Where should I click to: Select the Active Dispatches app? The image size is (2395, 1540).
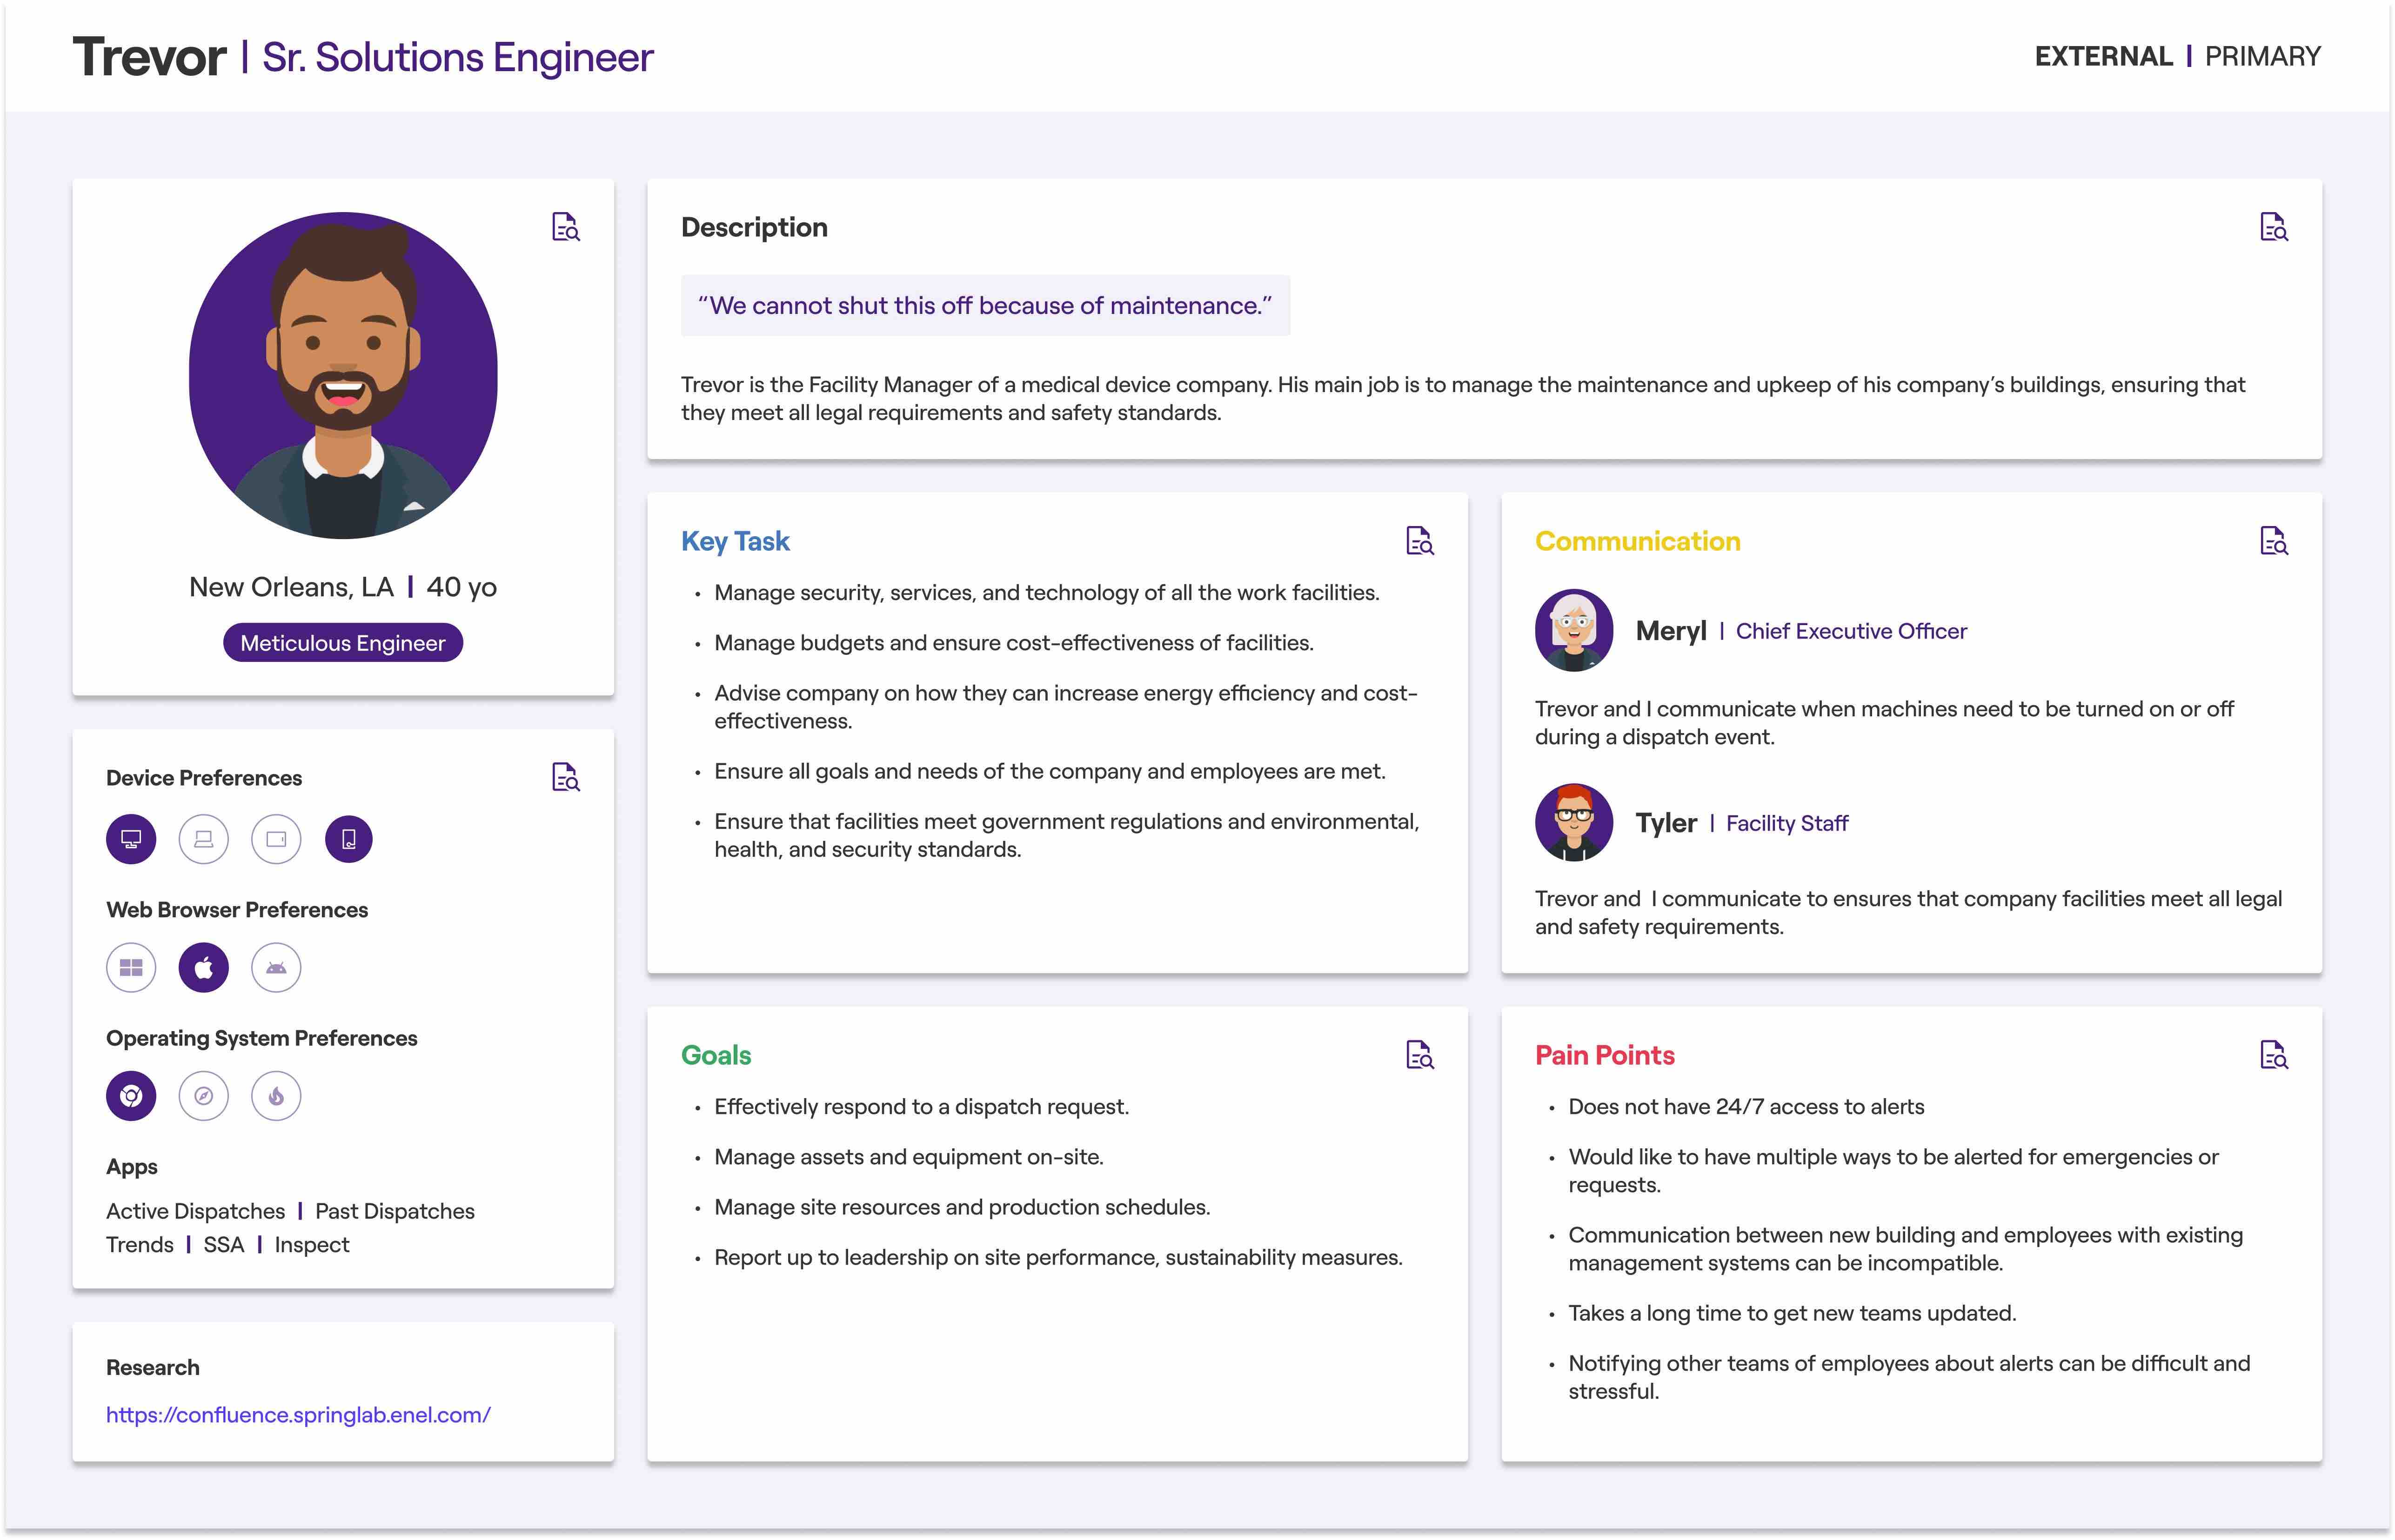[x=196, y=1211]
